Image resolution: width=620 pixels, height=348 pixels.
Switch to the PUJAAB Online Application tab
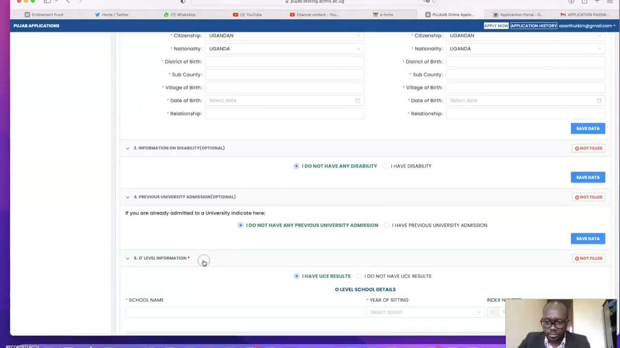[450, 14]
